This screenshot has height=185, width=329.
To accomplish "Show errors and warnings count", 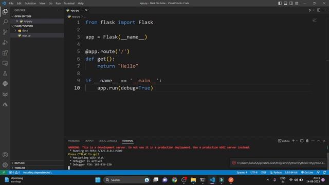I will point(14,173).
